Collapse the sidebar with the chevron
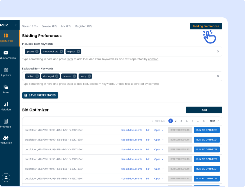The height and width of the screenshot is (187, 245). pos(16,25)
